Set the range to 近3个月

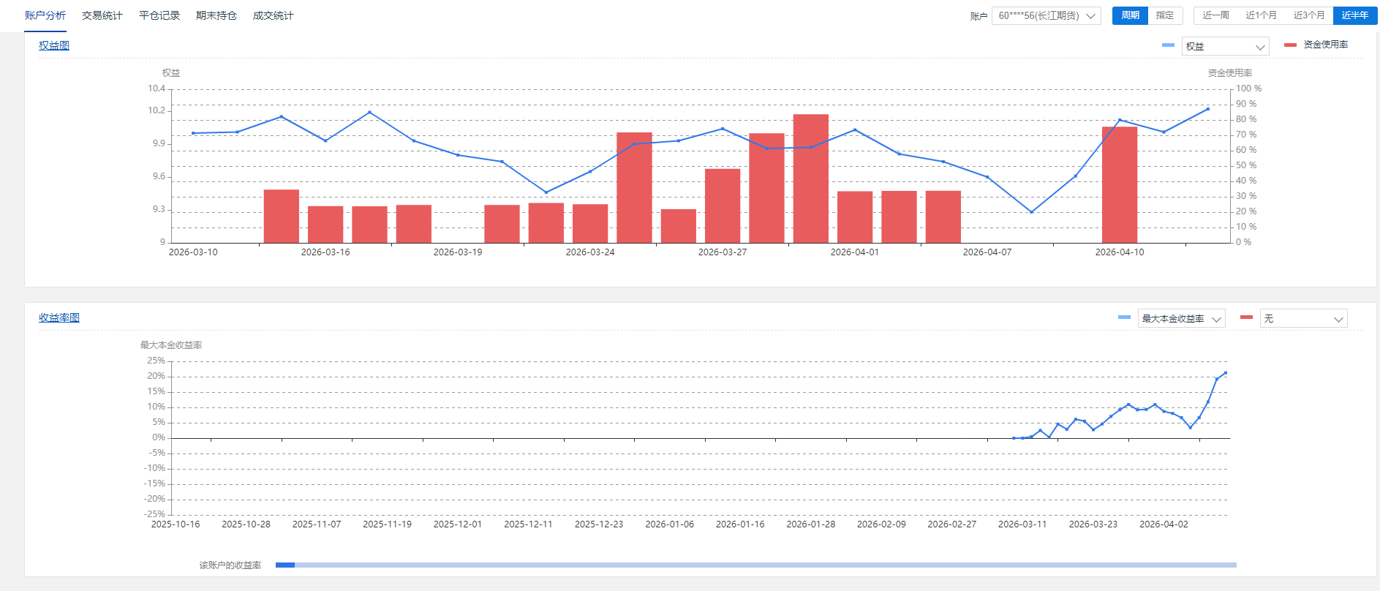pos(1308,15)
